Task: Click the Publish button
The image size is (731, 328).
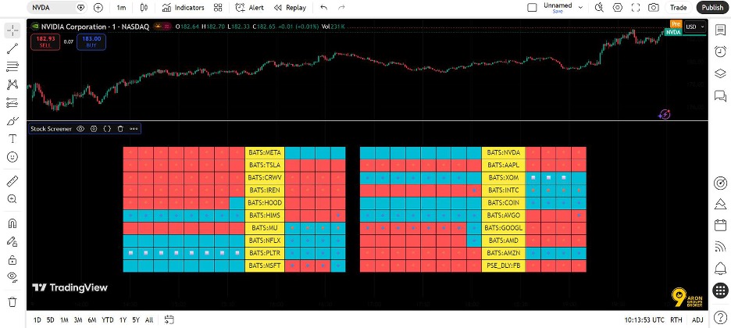Action: (712, 8)
